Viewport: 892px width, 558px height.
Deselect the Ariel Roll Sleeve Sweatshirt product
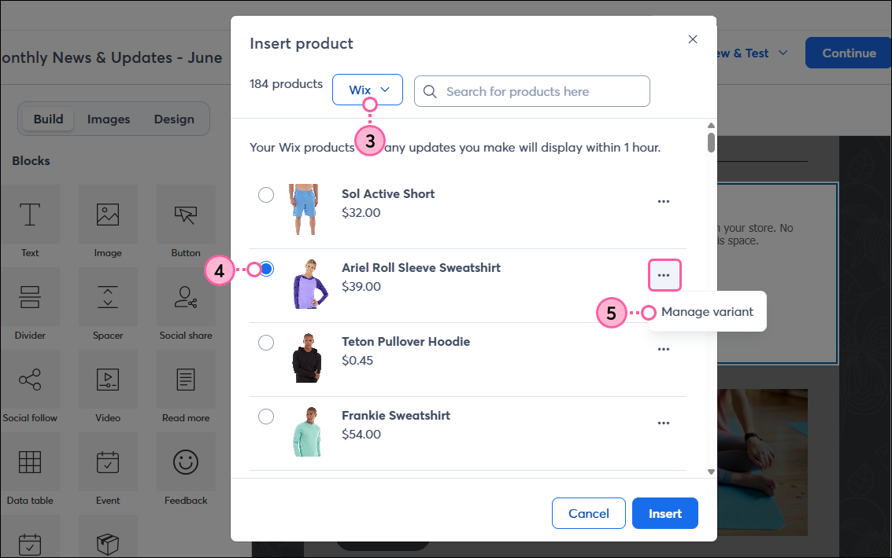tap(266, 268)
